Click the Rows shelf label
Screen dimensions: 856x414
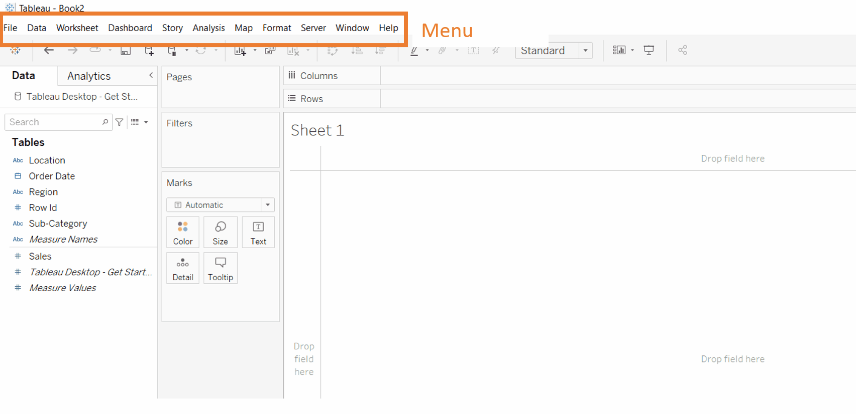coord(311,99)
